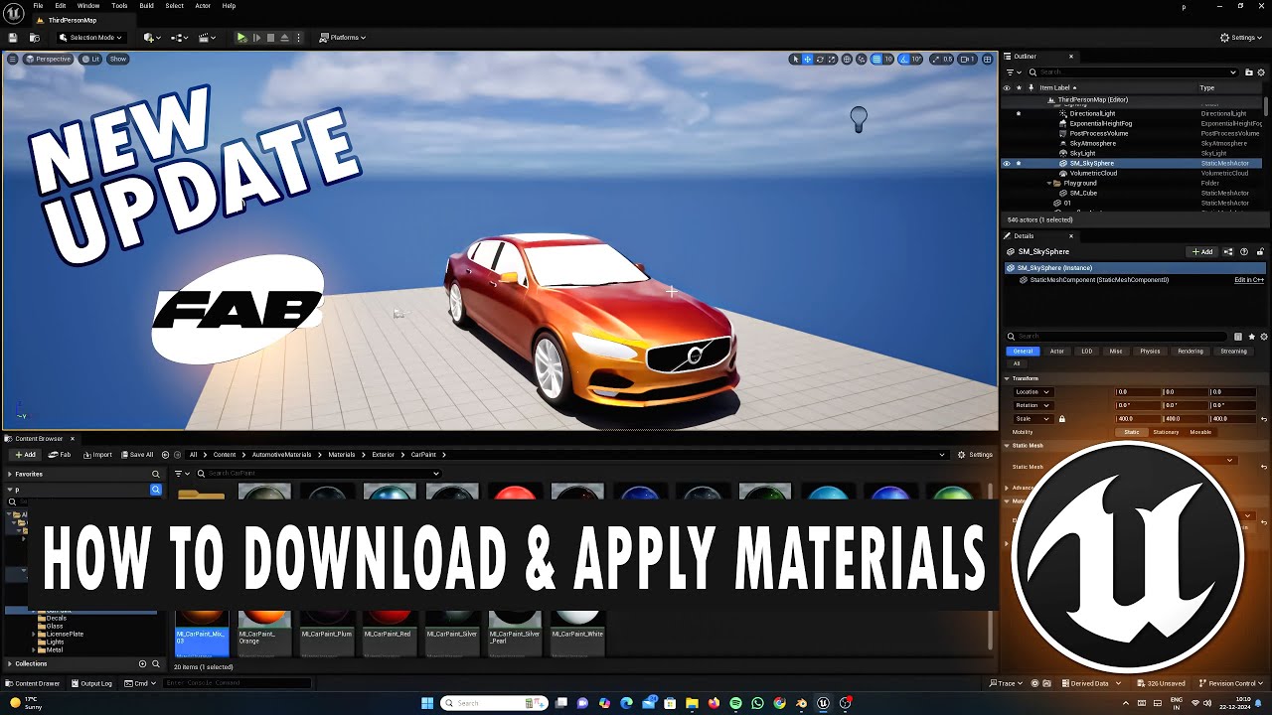This screenshot has height=715, width=1272.
Task: Click Save All in Content Browser
Action: (137, 455)
